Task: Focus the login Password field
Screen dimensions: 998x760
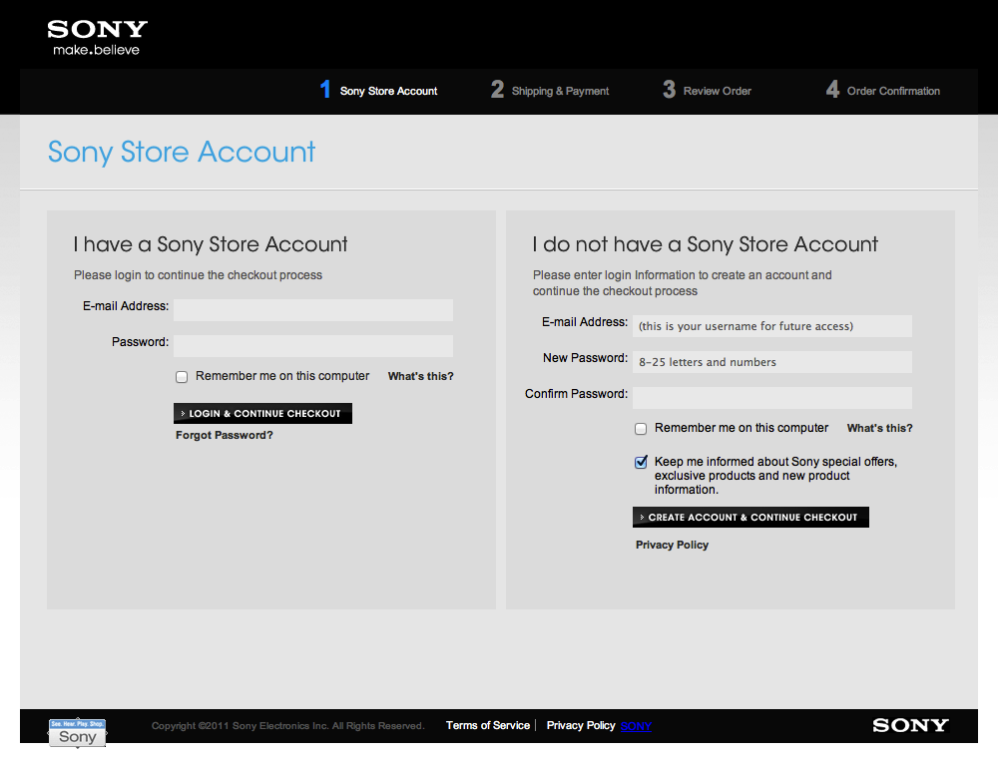Action: point(313,346)
